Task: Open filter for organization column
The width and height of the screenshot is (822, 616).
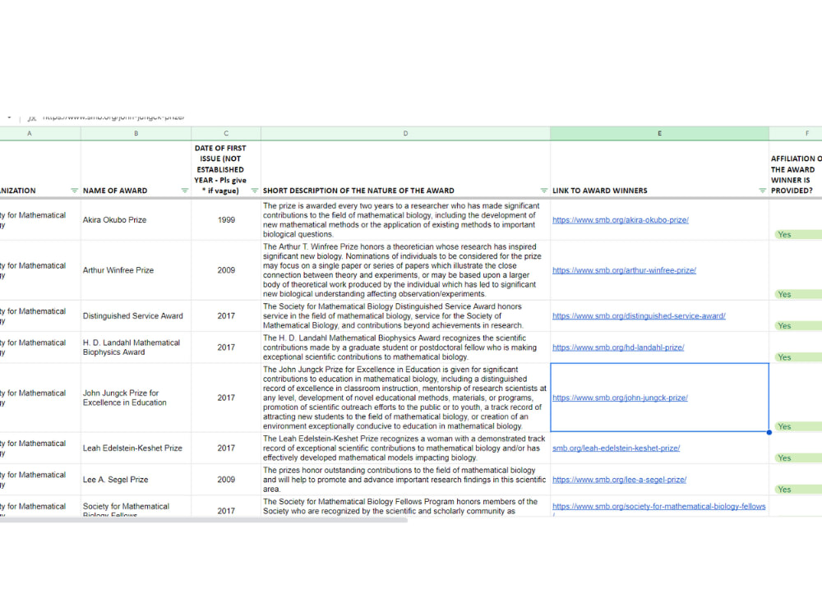Action: [74, 191]
